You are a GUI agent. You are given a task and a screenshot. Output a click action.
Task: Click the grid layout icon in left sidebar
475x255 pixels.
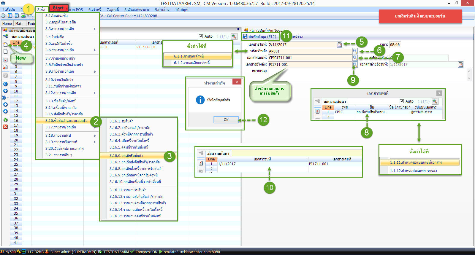coord(5,76)
